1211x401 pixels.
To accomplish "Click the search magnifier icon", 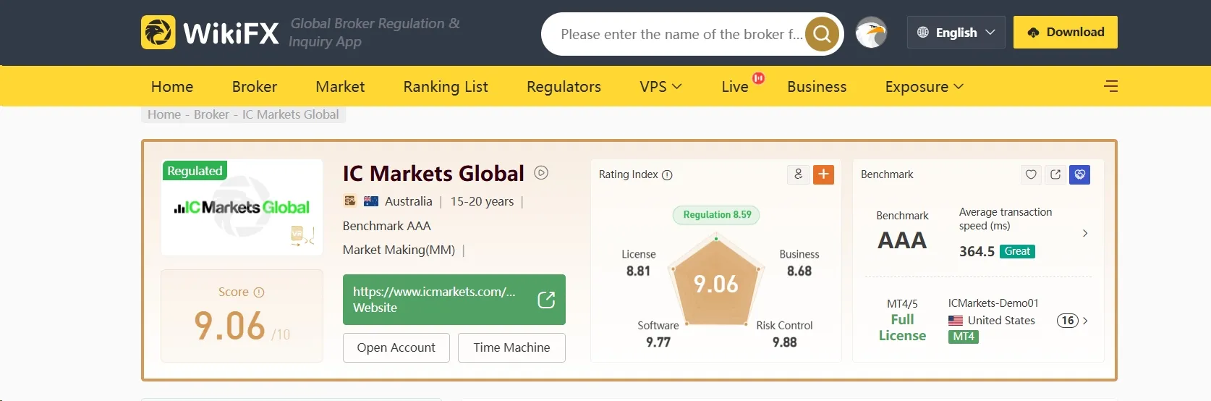I will click(822, 34).
